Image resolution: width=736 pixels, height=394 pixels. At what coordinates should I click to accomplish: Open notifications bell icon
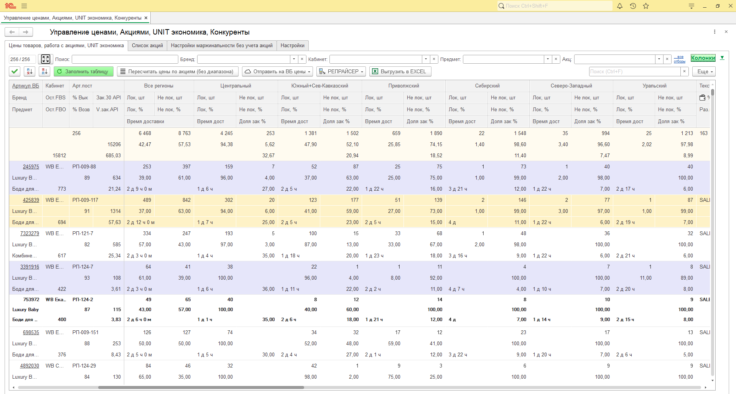coord(620,6)
